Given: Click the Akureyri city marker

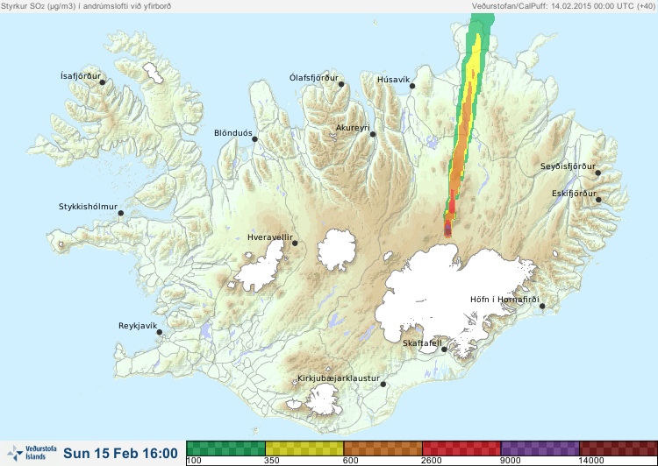Looking at the screenshot, I should point(373,134).
